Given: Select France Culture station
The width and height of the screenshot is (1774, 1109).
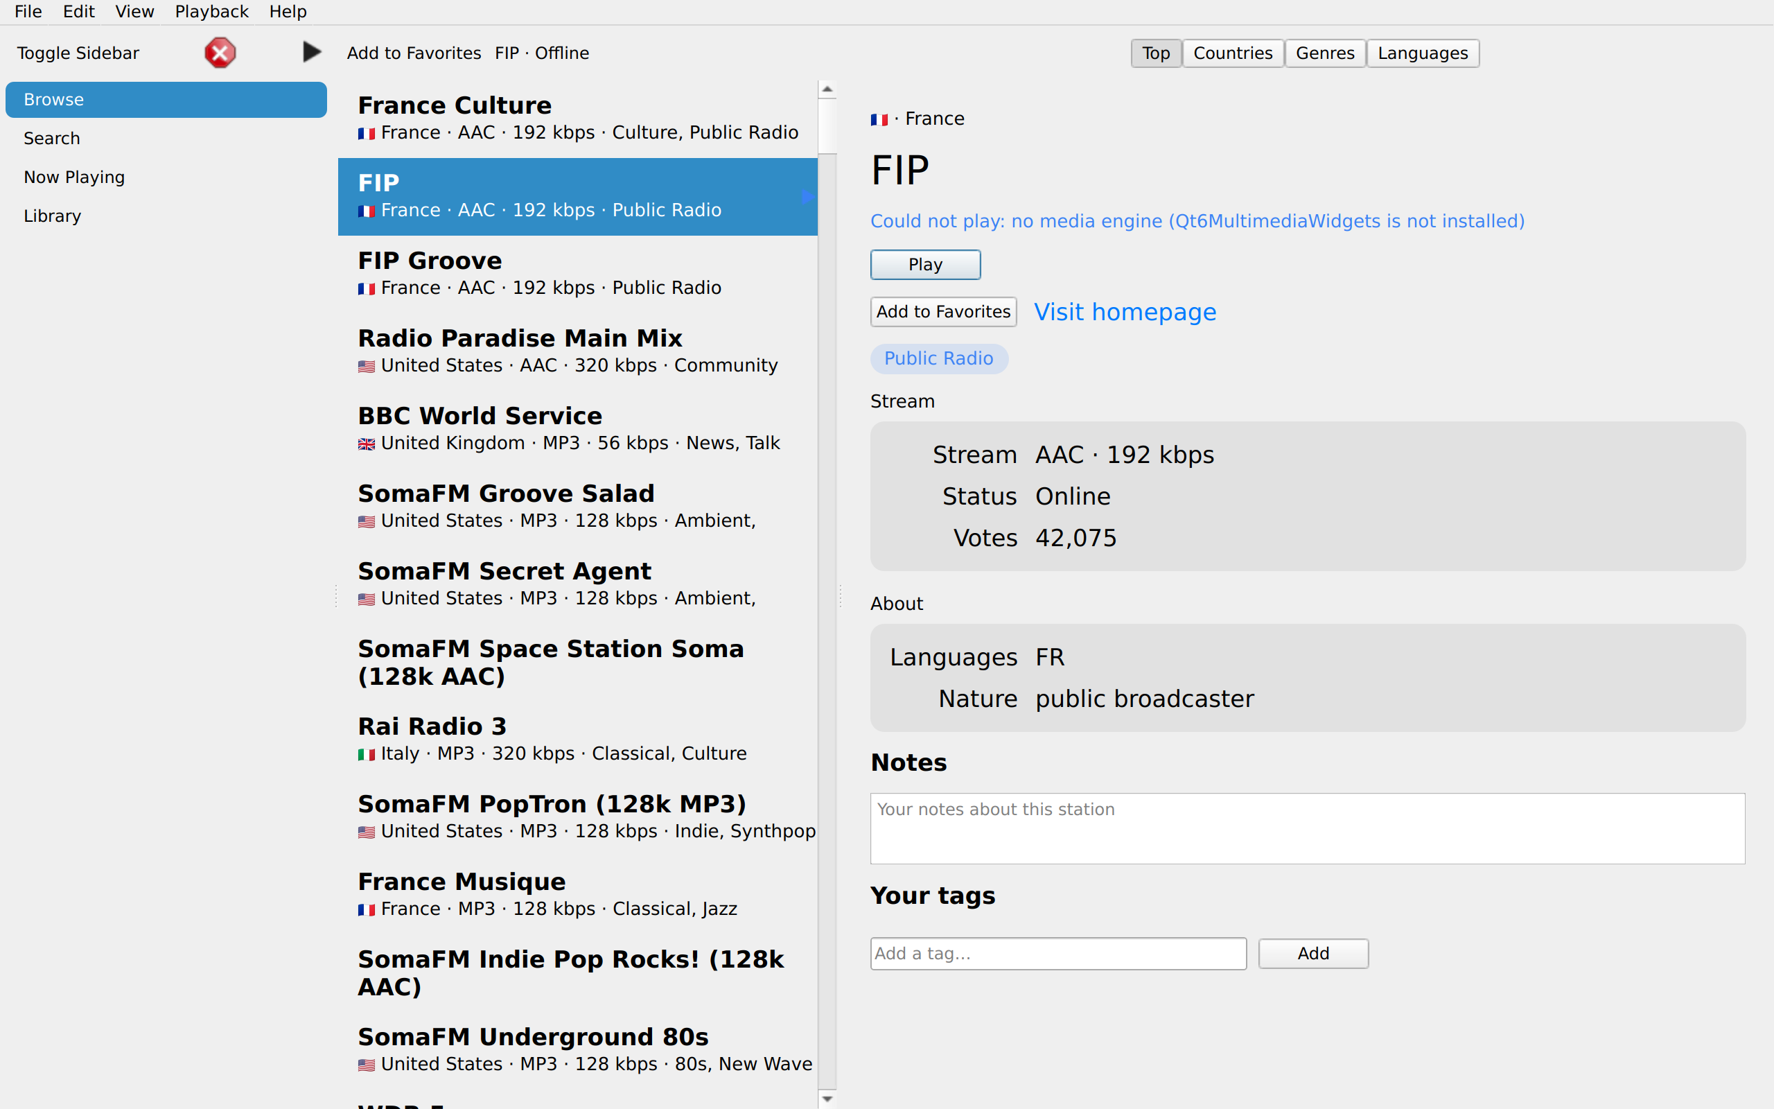Looking at the screenshot, I should (x=578, y=119).
